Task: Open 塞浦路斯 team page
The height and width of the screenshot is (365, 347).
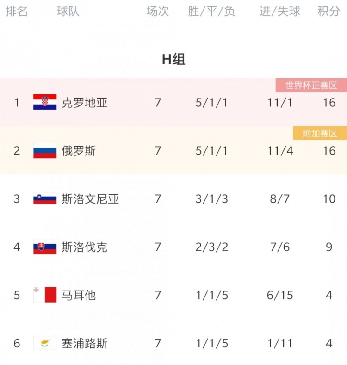Action: pyautogui.click(x=84, y=343)
